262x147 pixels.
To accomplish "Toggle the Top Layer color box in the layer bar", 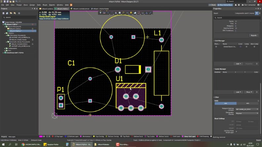I will click(x=53, y=136).
